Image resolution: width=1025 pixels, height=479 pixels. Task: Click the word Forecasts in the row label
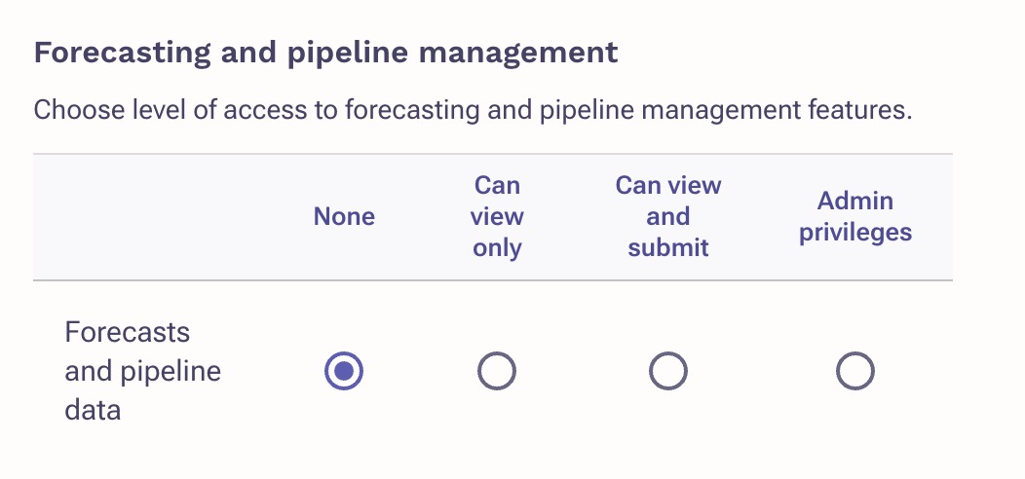click(x=127, y=332)
